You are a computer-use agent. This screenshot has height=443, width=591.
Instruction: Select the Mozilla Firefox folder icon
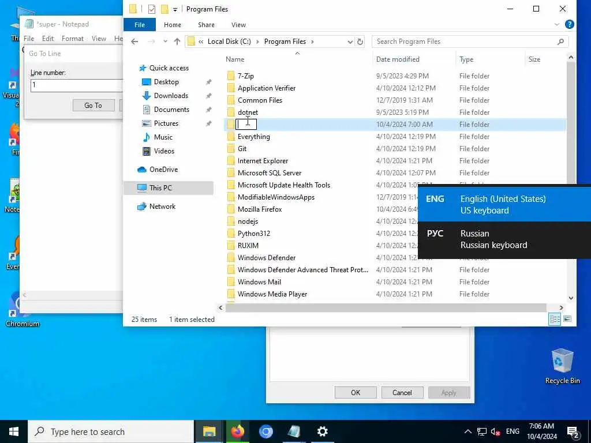pyautogui.click(x=231, y=209)
